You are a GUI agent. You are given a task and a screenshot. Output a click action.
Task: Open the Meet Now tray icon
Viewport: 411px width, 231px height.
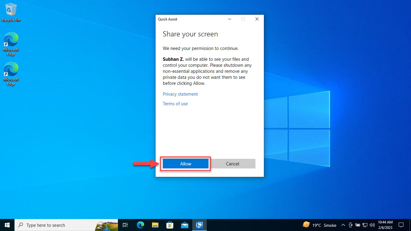tap(351, 225)
